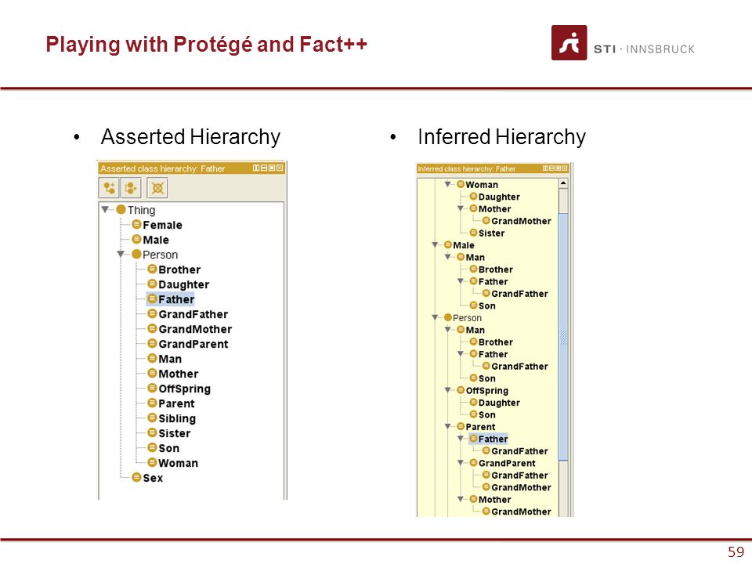Click the class icon beside Sibling
This screenshot has height=564, width=752.
(x=152, y=418)
